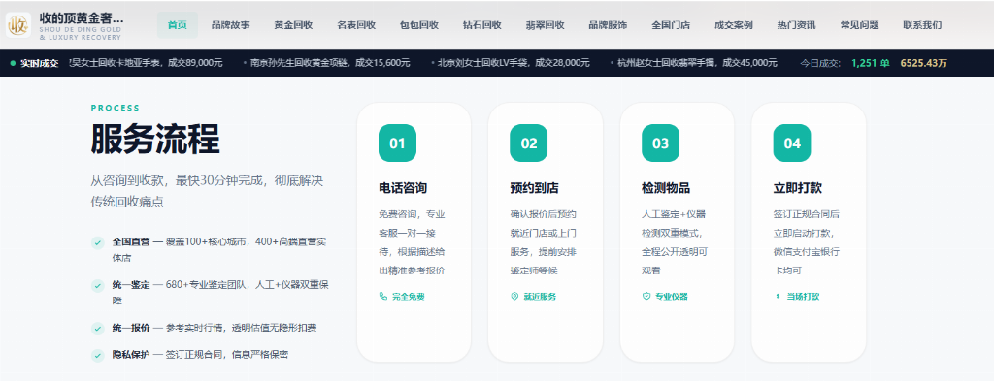Select the 电话咨询 step card
The width and height of the screenshot is (994, 381).
(414, 233)
